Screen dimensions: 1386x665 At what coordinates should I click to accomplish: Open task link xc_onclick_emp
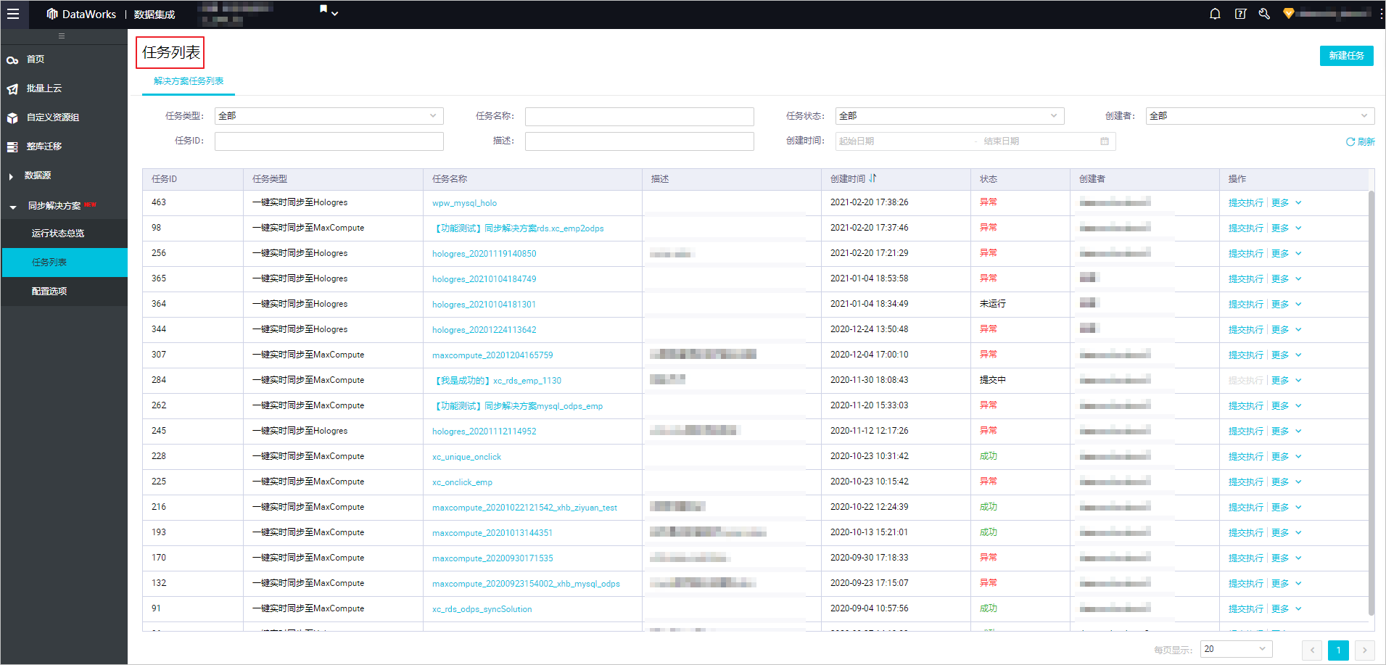(462, 482)
